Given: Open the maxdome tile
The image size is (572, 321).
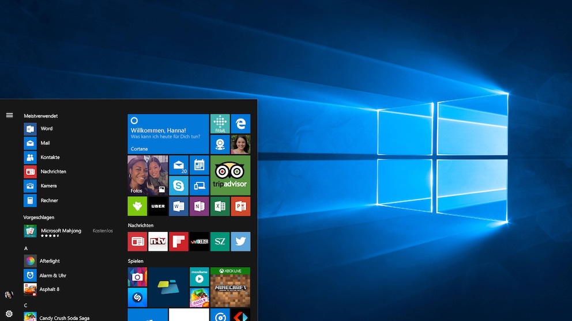Looking at the screenshot, I should 199,277.
